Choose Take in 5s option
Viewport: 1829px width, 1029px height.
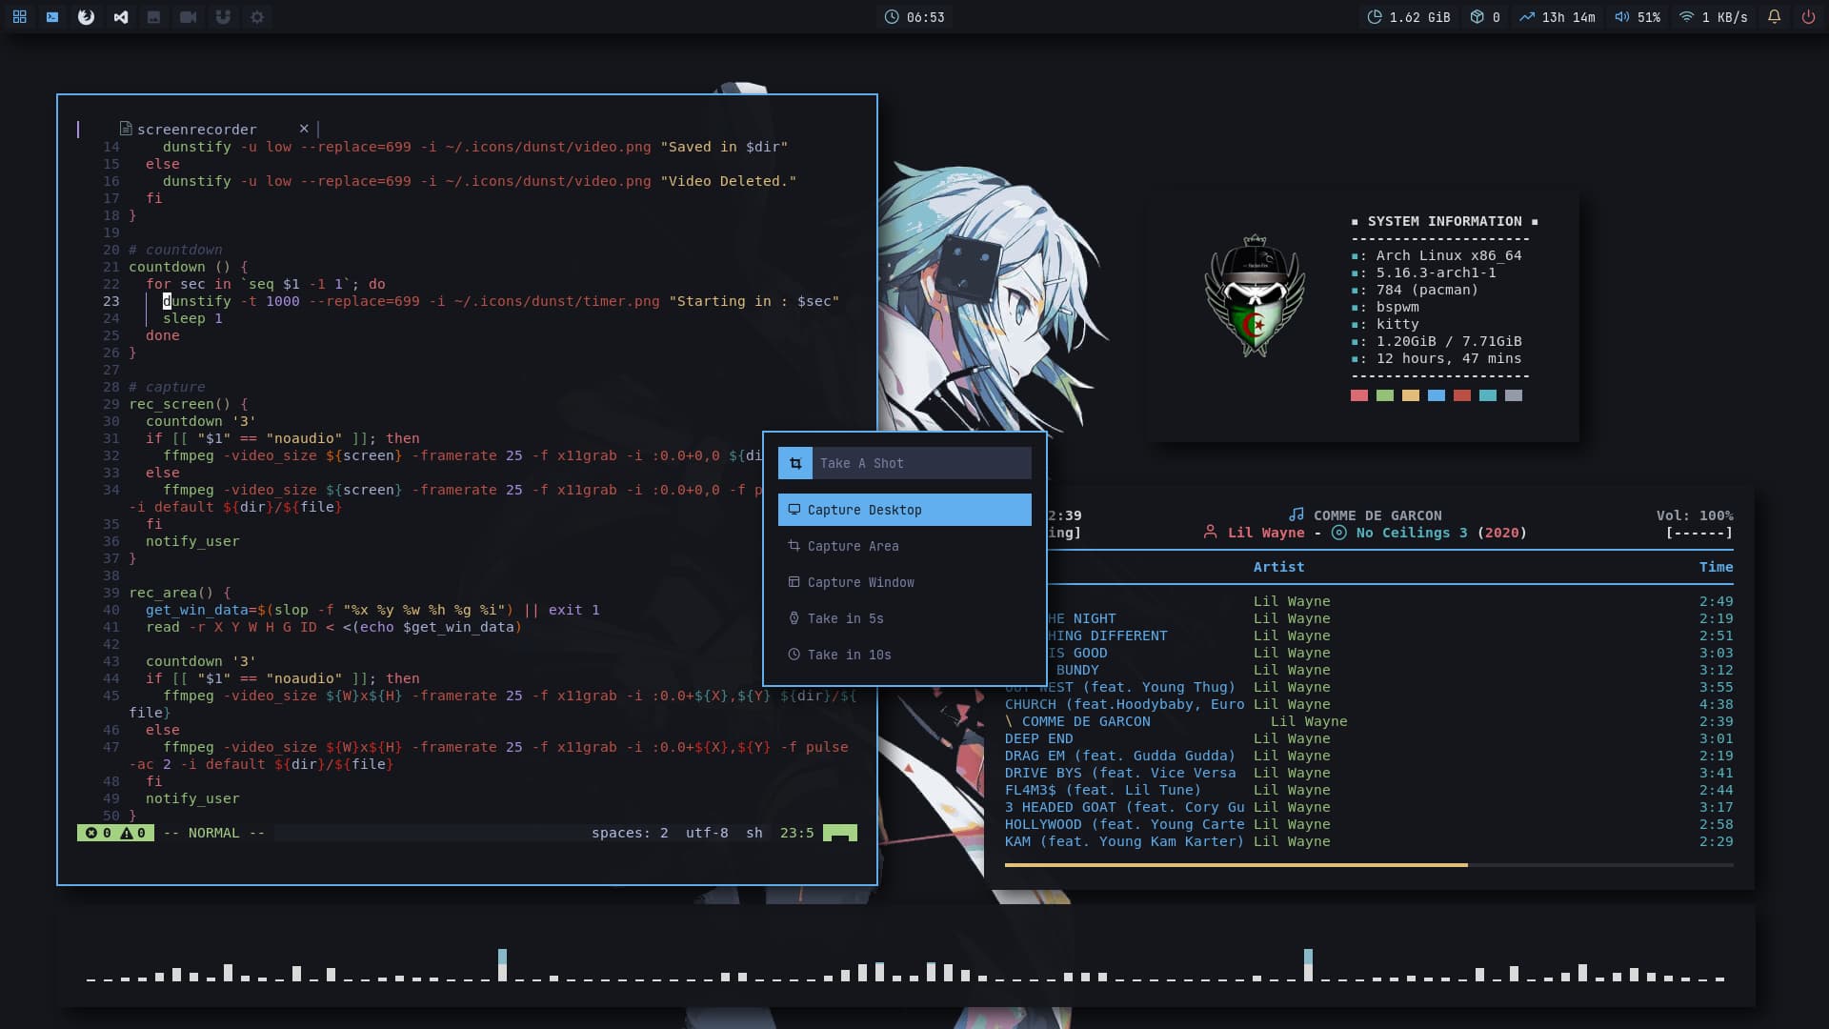point(845,618)
